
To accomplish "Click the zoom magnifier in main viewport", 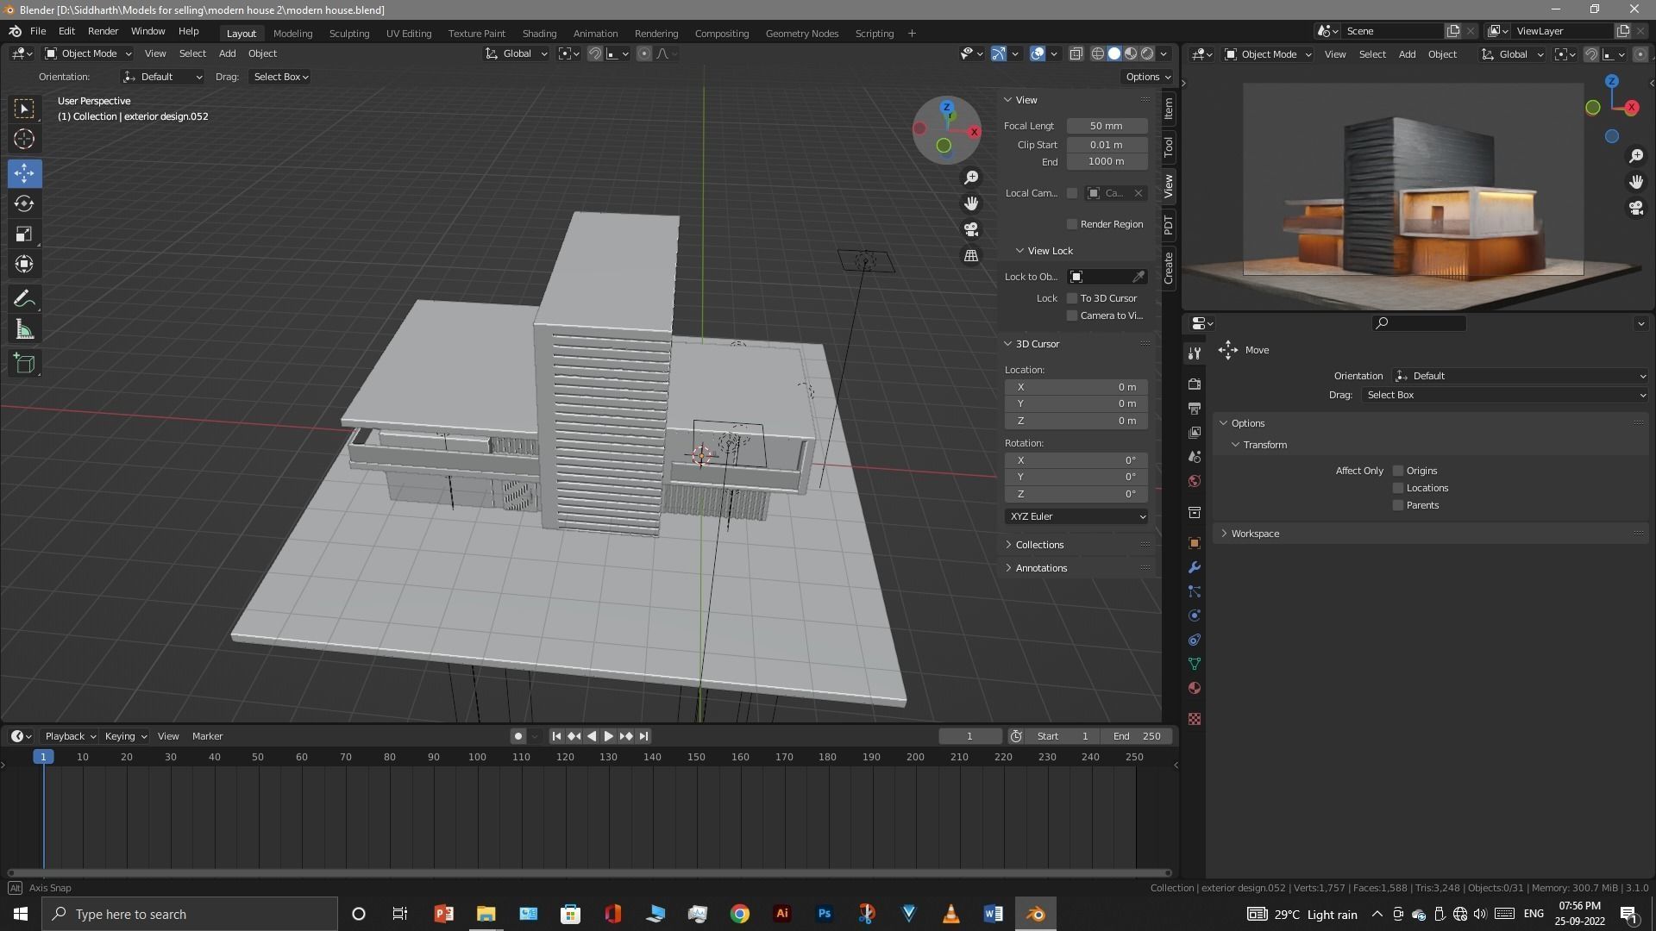I will click(971, 178).
